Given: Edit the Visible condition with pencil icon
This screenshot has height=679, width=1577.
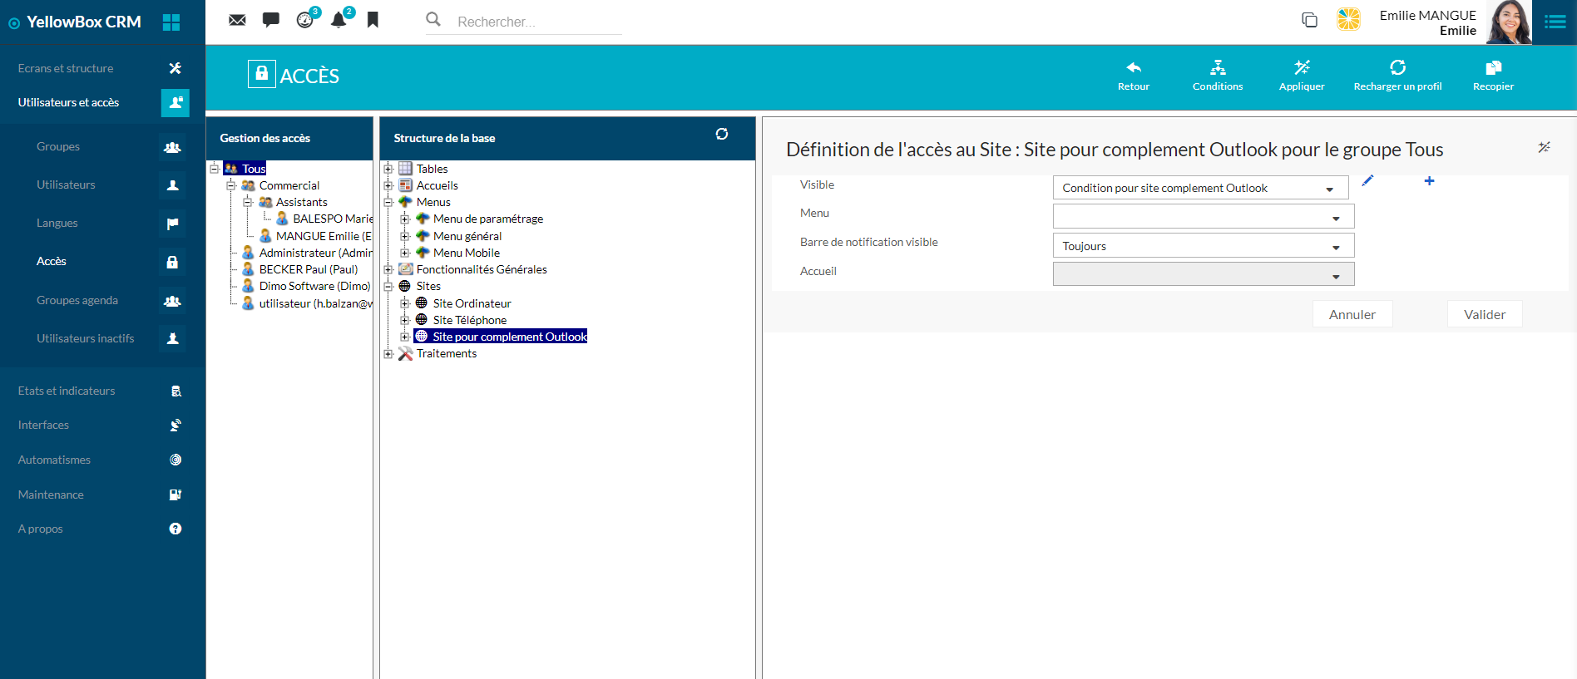Looking at the screenshot, I should [x=1367, y=180].
